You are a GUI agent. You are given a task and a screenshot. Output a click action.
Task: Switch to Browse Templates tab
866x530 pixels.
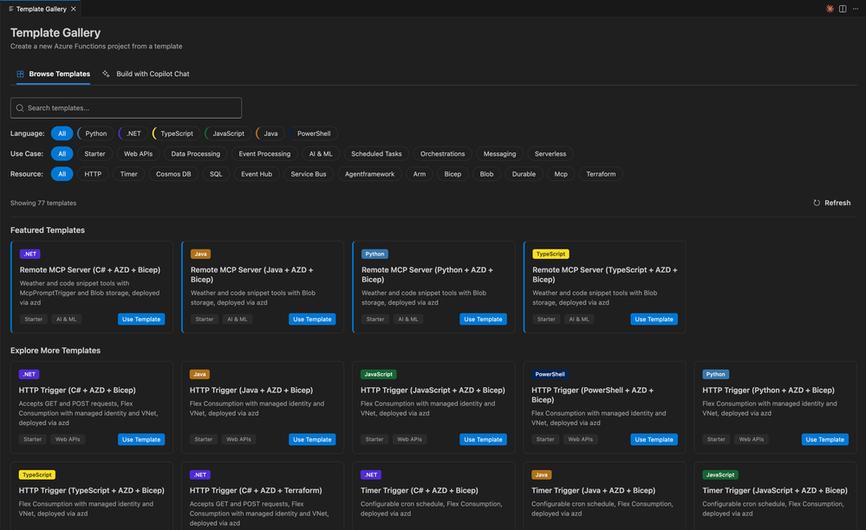[53, 74]
